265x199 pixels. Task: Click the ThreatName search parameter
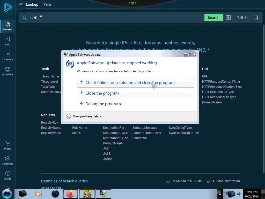coord(50,76)
